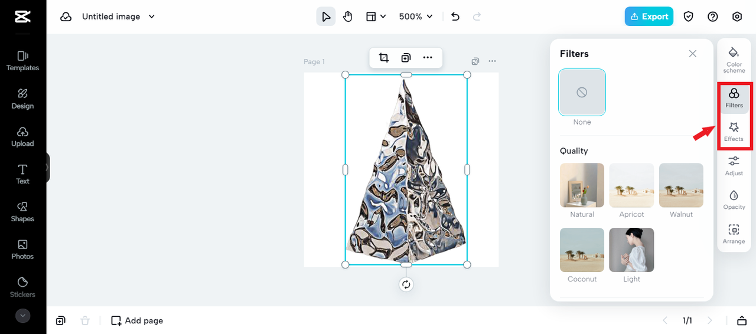Open the help question mark icon
Image resolution: width=756 pixels, height=334 pixels.
tap(713, 17)
